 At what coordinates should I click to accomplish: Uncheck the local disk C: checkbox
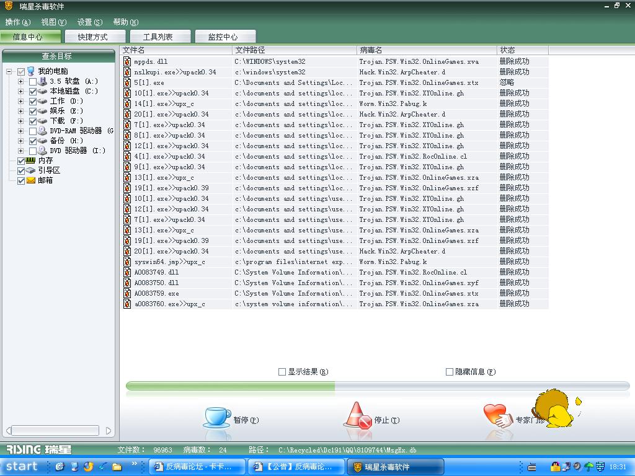click(x=33, y=91)
